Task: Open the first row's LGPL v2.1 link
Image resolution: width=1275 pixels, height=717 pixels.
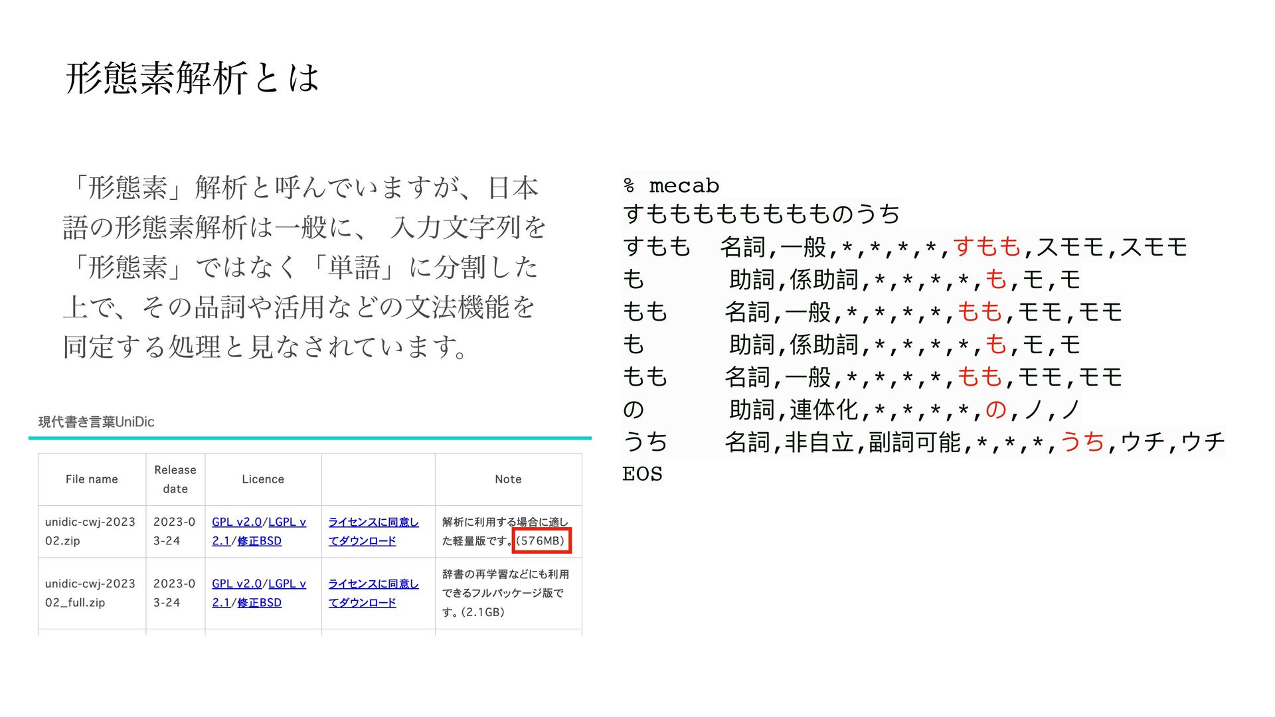Action: tap(287, 522)
